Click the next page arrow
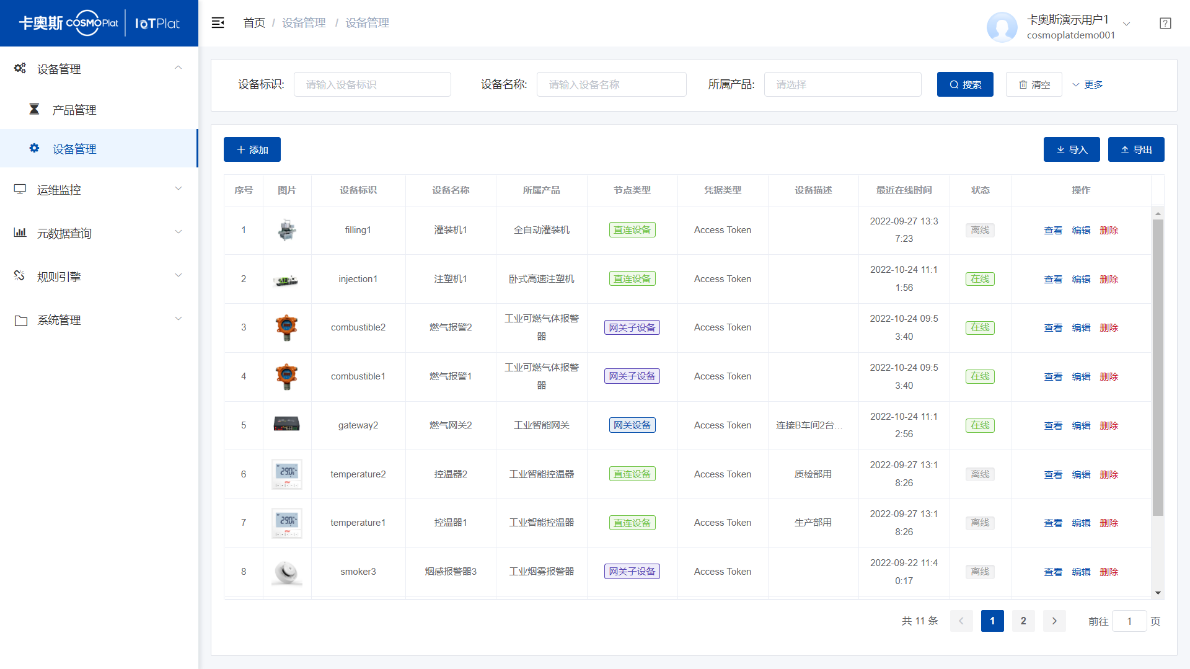The width and height of the screenshot is (1190, 669). [1054, 621]
